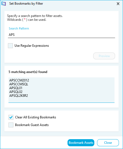Click the Bookmark Assets button

coord(81,143)
